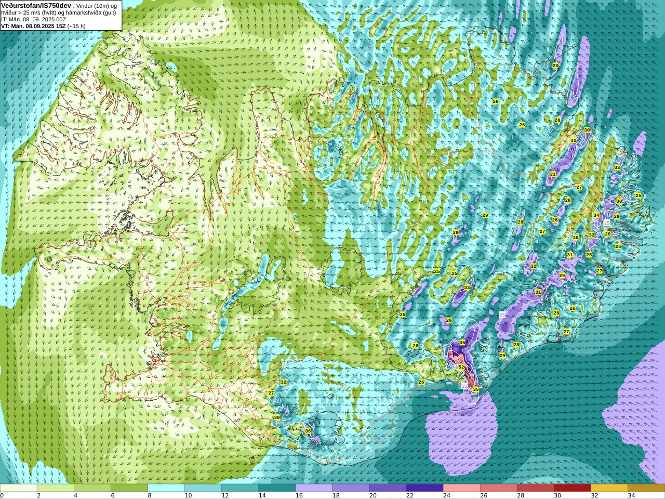This screenshot has height=499, width=665.
Task: Click the lavender 16–18 m/s legend swatch
Action: tap(314, 488)
